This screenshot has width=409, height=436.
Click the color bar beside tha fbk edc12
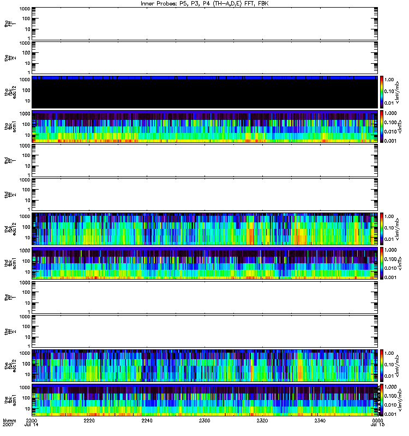(382, 92)
